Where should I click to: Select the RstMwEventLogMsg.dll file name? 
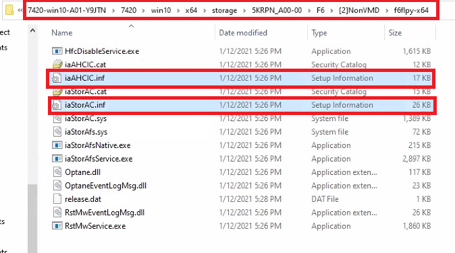(x=105, y=213)
